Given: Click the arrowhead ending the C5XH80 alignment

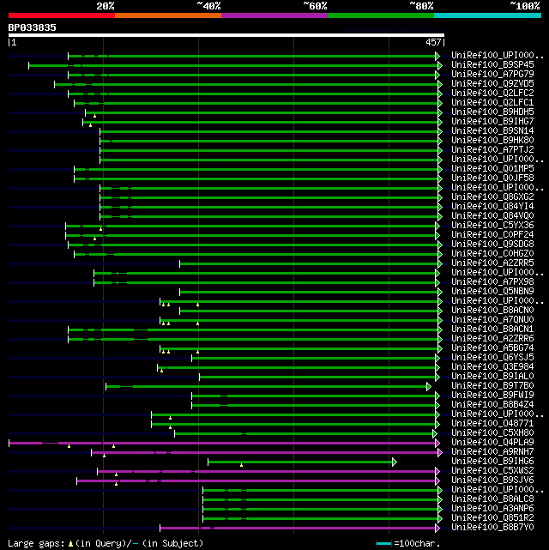Looking at the screenshot, I should pos(435,434).
